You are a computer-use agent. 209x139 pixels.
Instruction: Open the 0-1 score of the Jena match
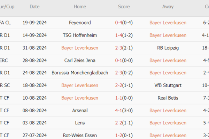[x=118, y=60]
